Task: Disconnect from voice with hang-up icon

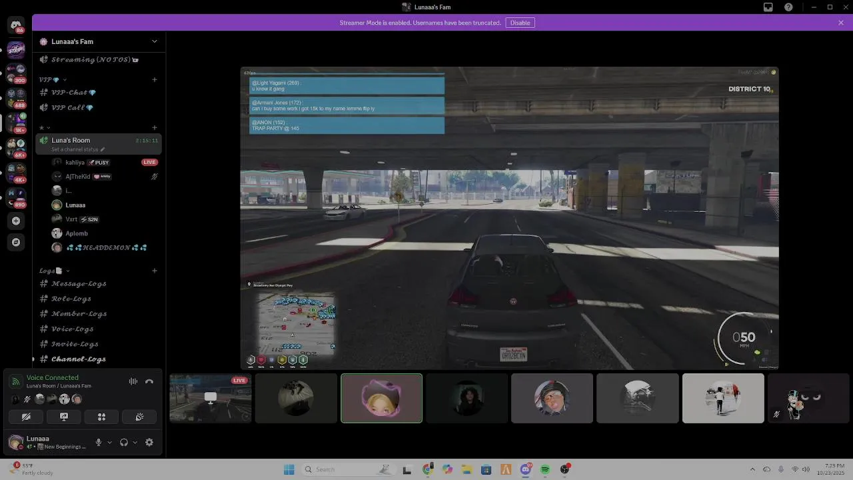Action: click(x=149, y=381)
